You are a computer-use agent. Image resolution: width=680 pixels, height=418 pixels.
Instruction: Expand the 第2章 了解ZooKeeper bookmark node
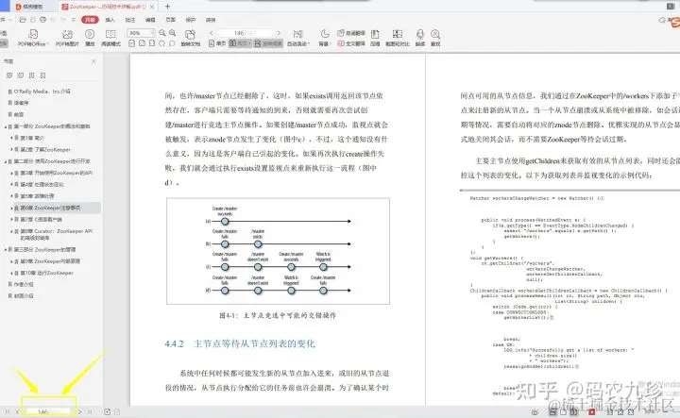point(11,149)
